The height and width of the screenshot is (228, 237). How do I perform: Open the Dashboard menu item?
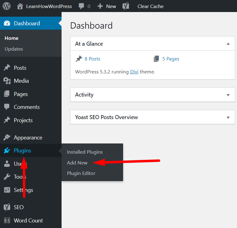coord(31,23)
